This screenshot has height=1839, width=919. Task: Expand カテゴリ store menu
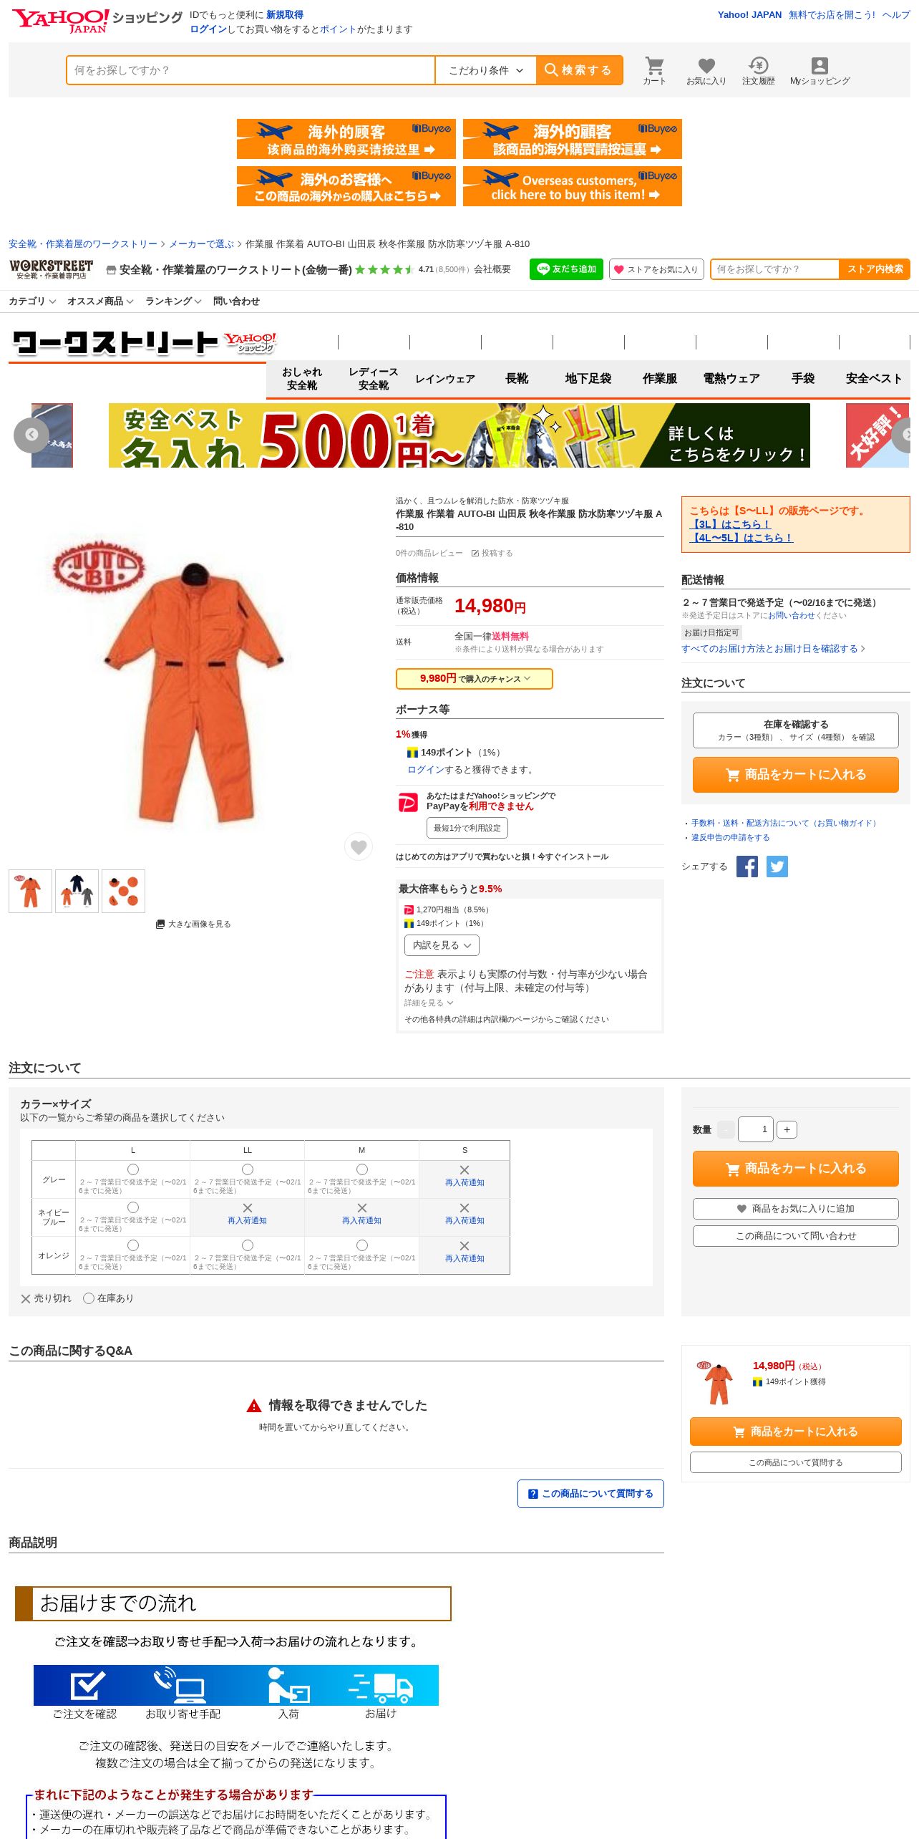pos(32,301)
